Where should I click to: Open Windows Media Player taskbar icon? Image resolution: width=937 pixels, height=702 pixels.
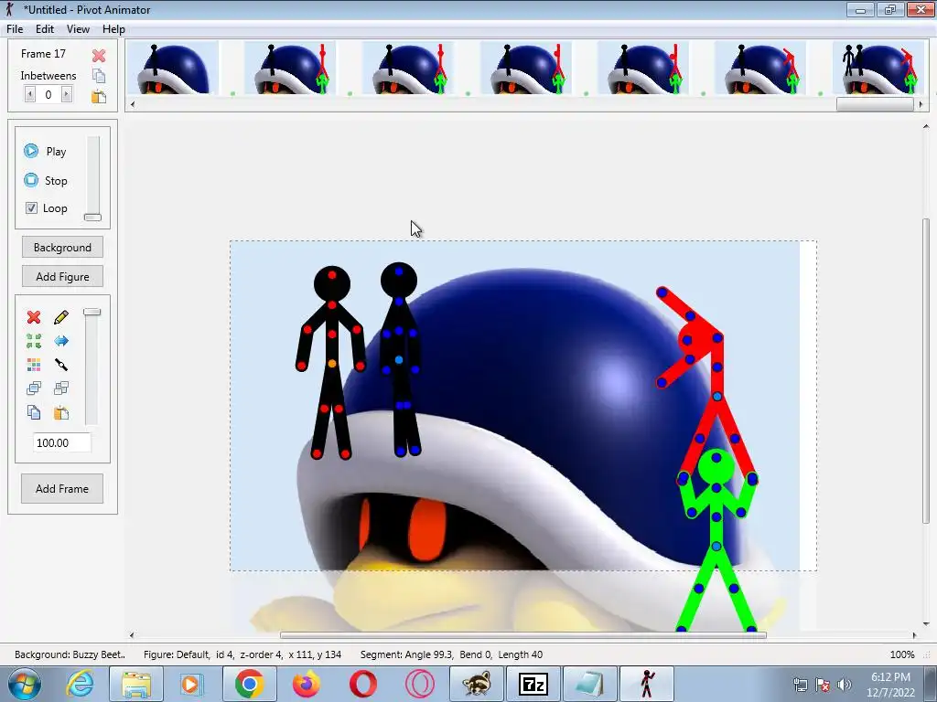(x=192, y=684)
